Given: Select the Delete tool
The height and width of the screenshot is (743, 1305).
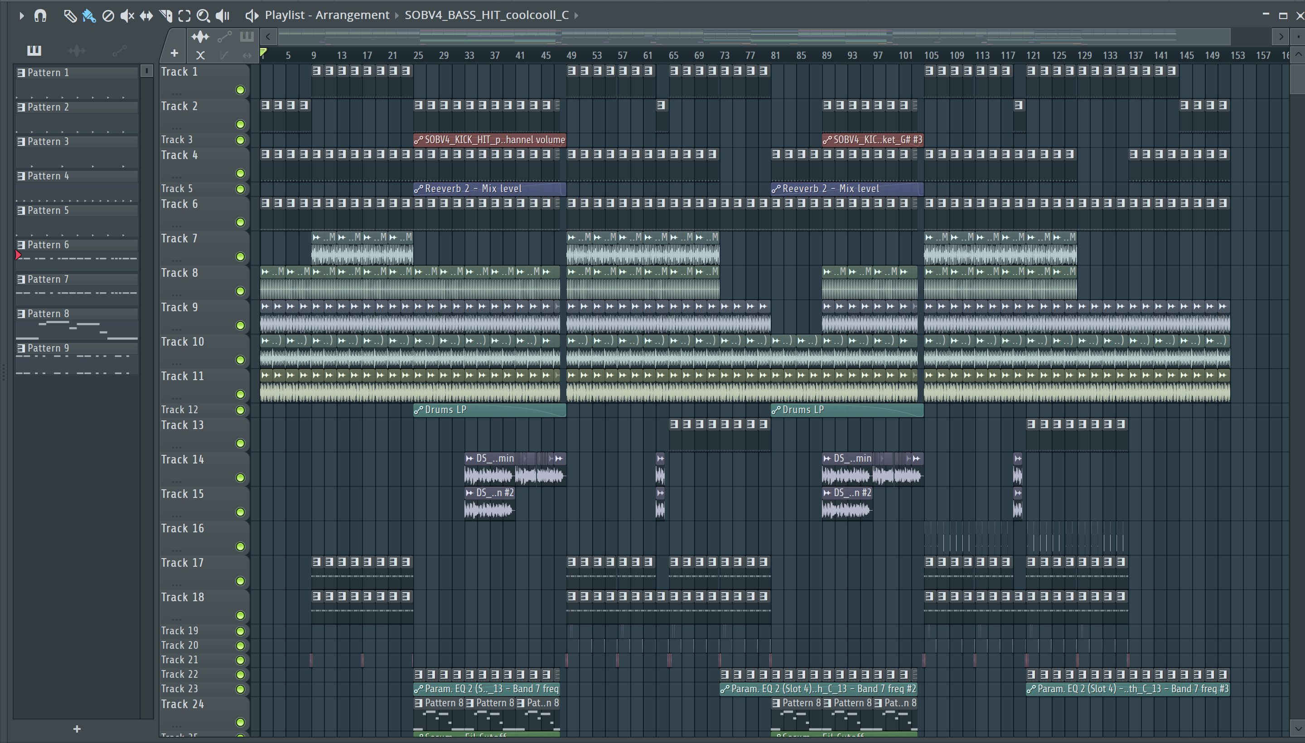Looking at the screenshot, I should coord(108,16).
